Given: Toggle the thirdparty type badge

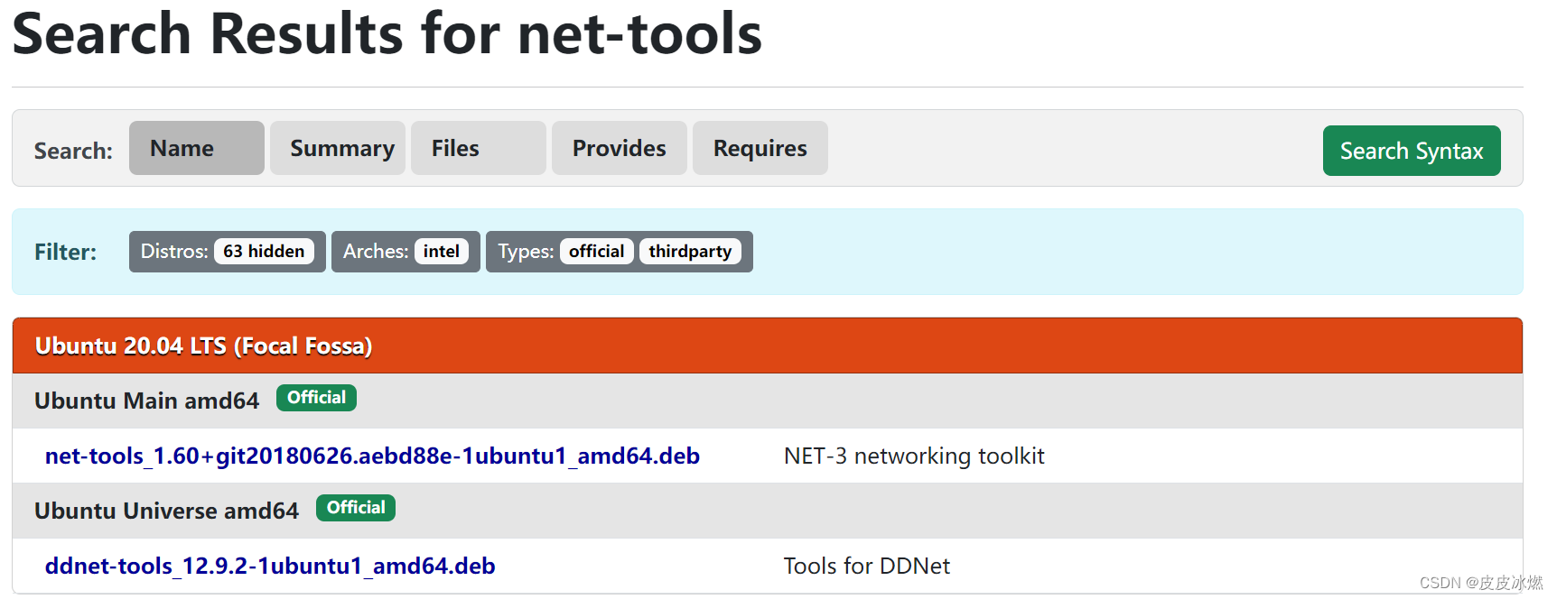Looking at the screenshot, I should [x=690, y=252].
